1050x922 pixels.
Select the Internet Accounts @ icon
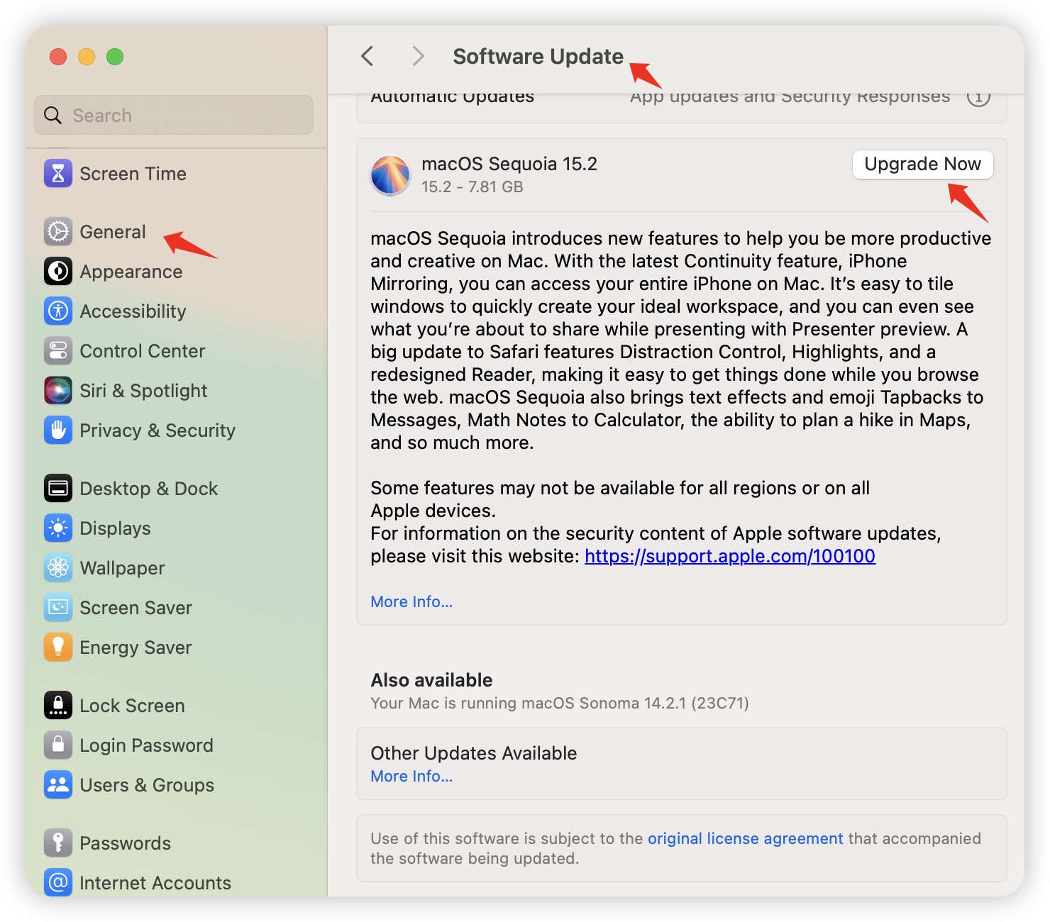click(58, 883)
